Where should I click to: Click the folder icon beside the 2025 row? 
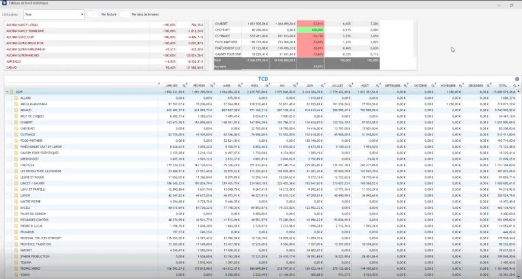coord(12,92)
